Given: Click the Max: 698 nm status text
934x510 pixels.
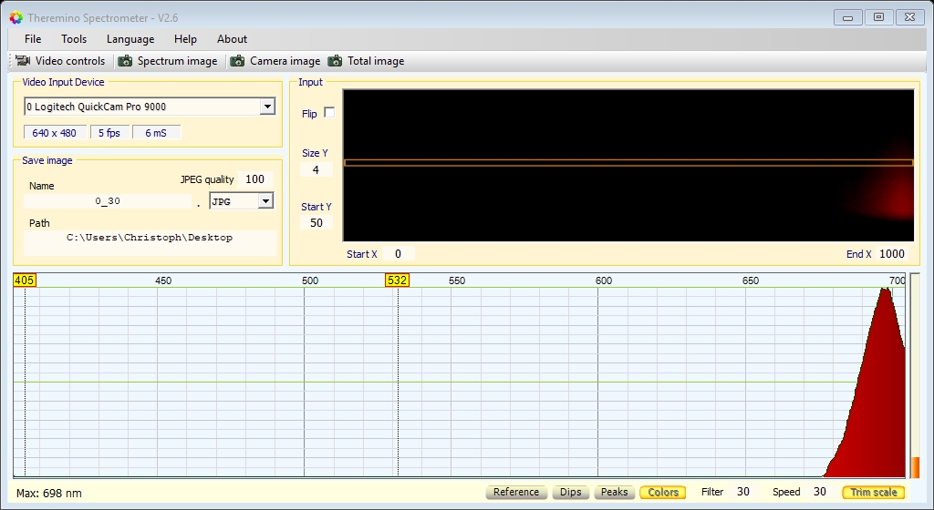Looking at the screenshot, I should pos(49,494).
